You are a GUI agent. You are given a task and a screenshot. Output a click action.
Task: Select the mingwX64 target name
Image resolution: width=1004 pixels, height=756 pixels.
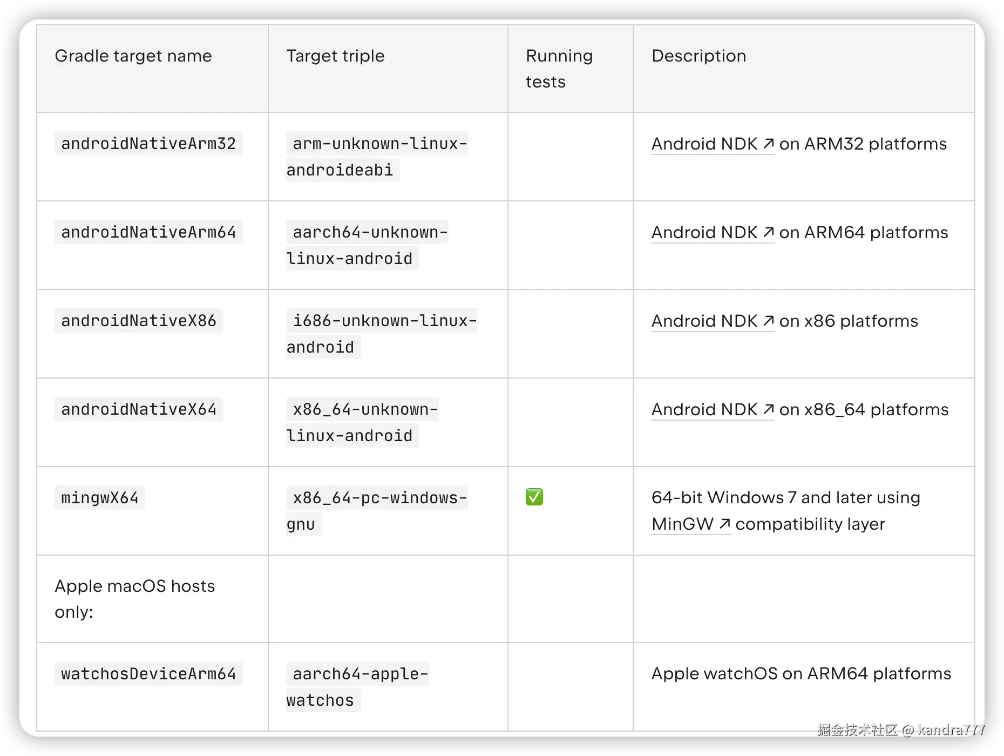(100, 498)
